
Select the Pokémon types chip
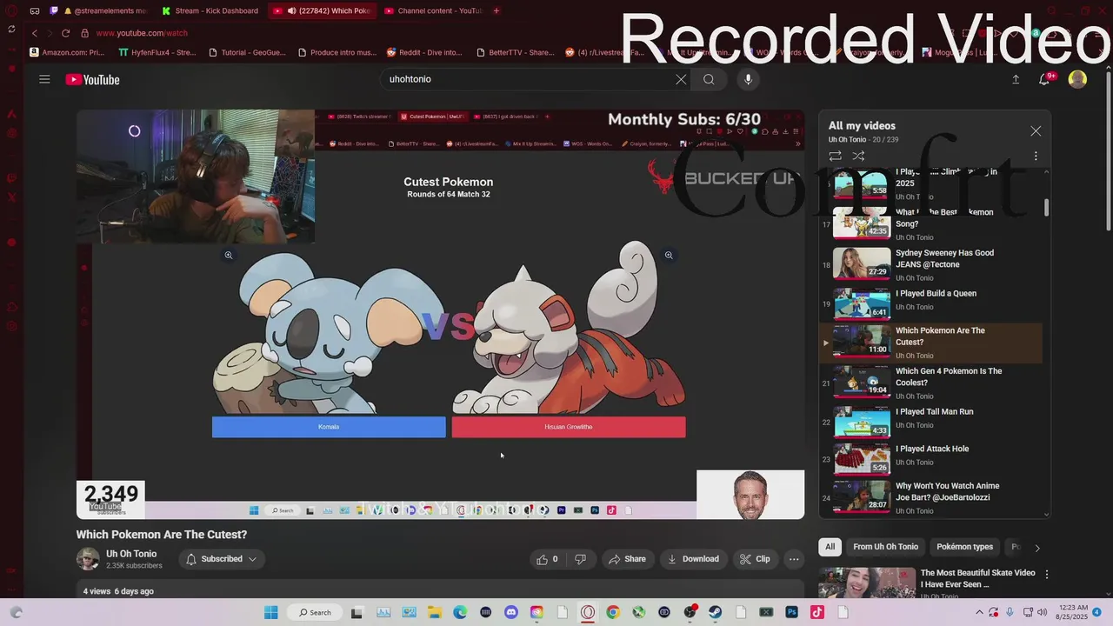[x=964, y=547]
